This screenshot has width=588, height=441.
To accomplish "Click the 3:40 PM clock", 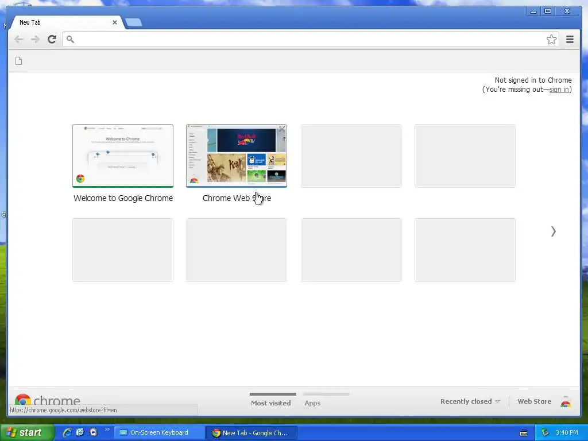I will coord(567,433).
